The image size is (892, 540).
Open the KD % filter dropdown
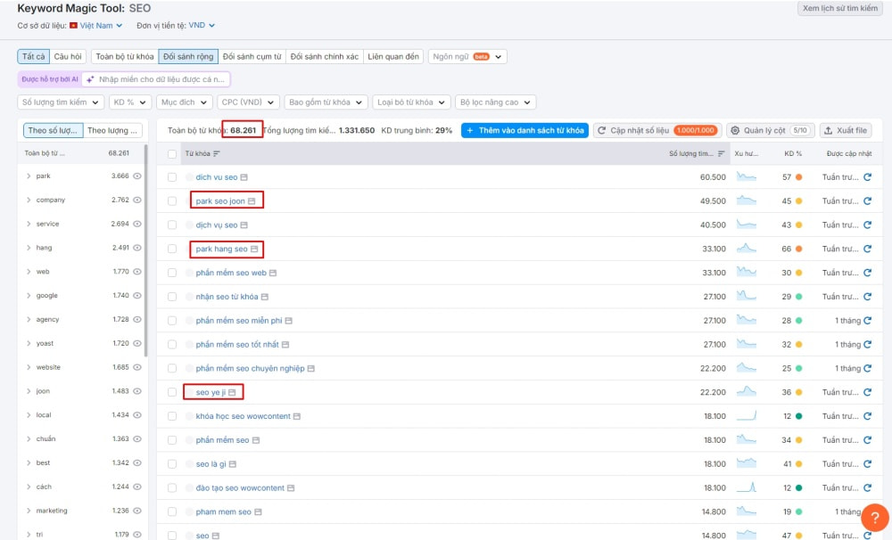(130, 102)
